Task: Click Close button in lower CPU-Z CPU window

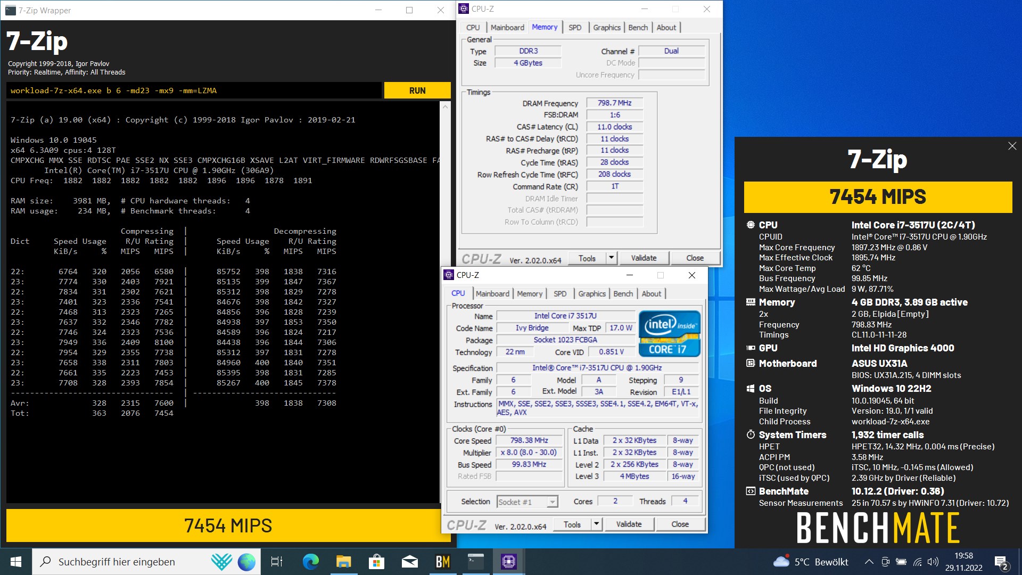Action: click(x=680, y=524)
